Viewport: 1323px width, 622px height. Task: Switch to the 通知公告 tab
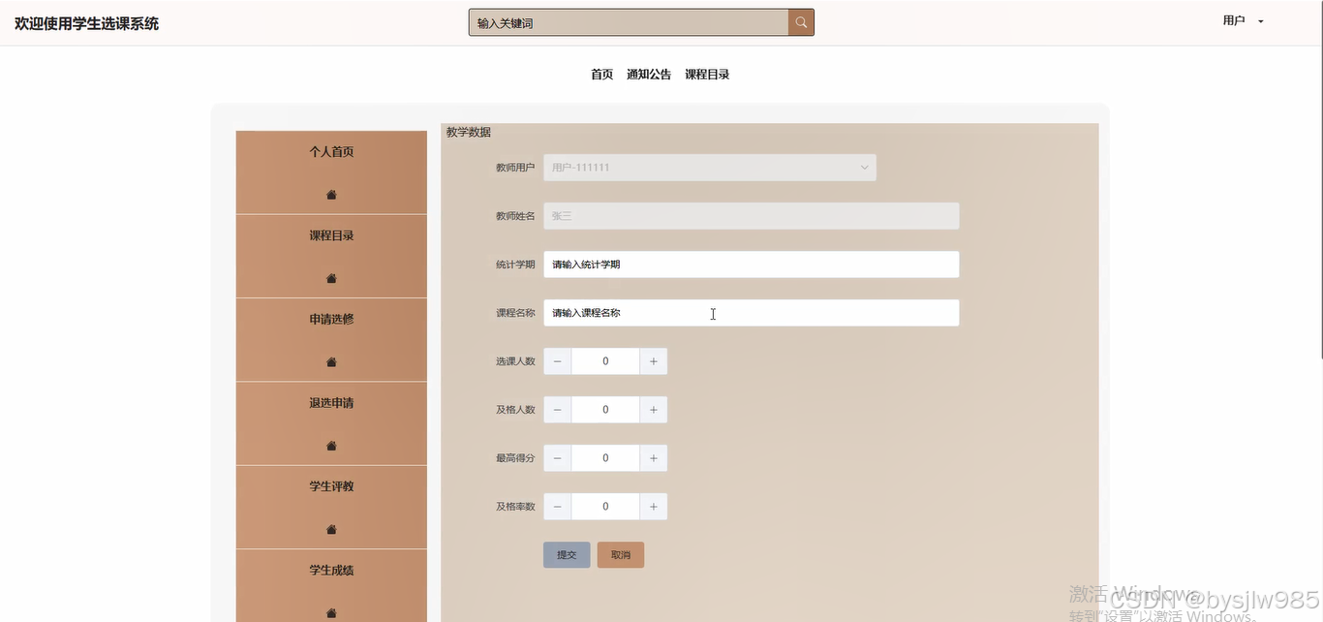click(648, 74)
